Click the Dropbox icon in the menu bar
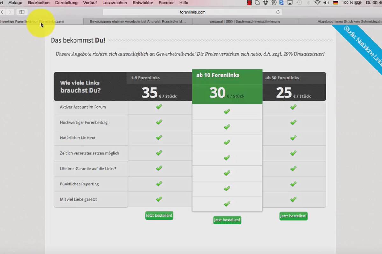382x254 pixels. (x=265, y=3)
